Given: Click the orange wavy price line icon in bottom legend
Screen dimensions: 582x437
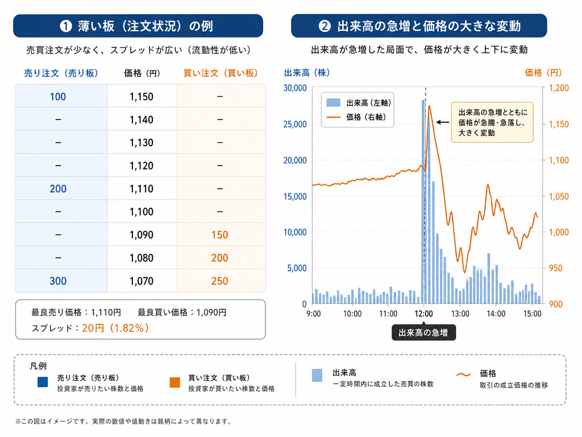Looking at the screenshot, I should pos(464,374).
